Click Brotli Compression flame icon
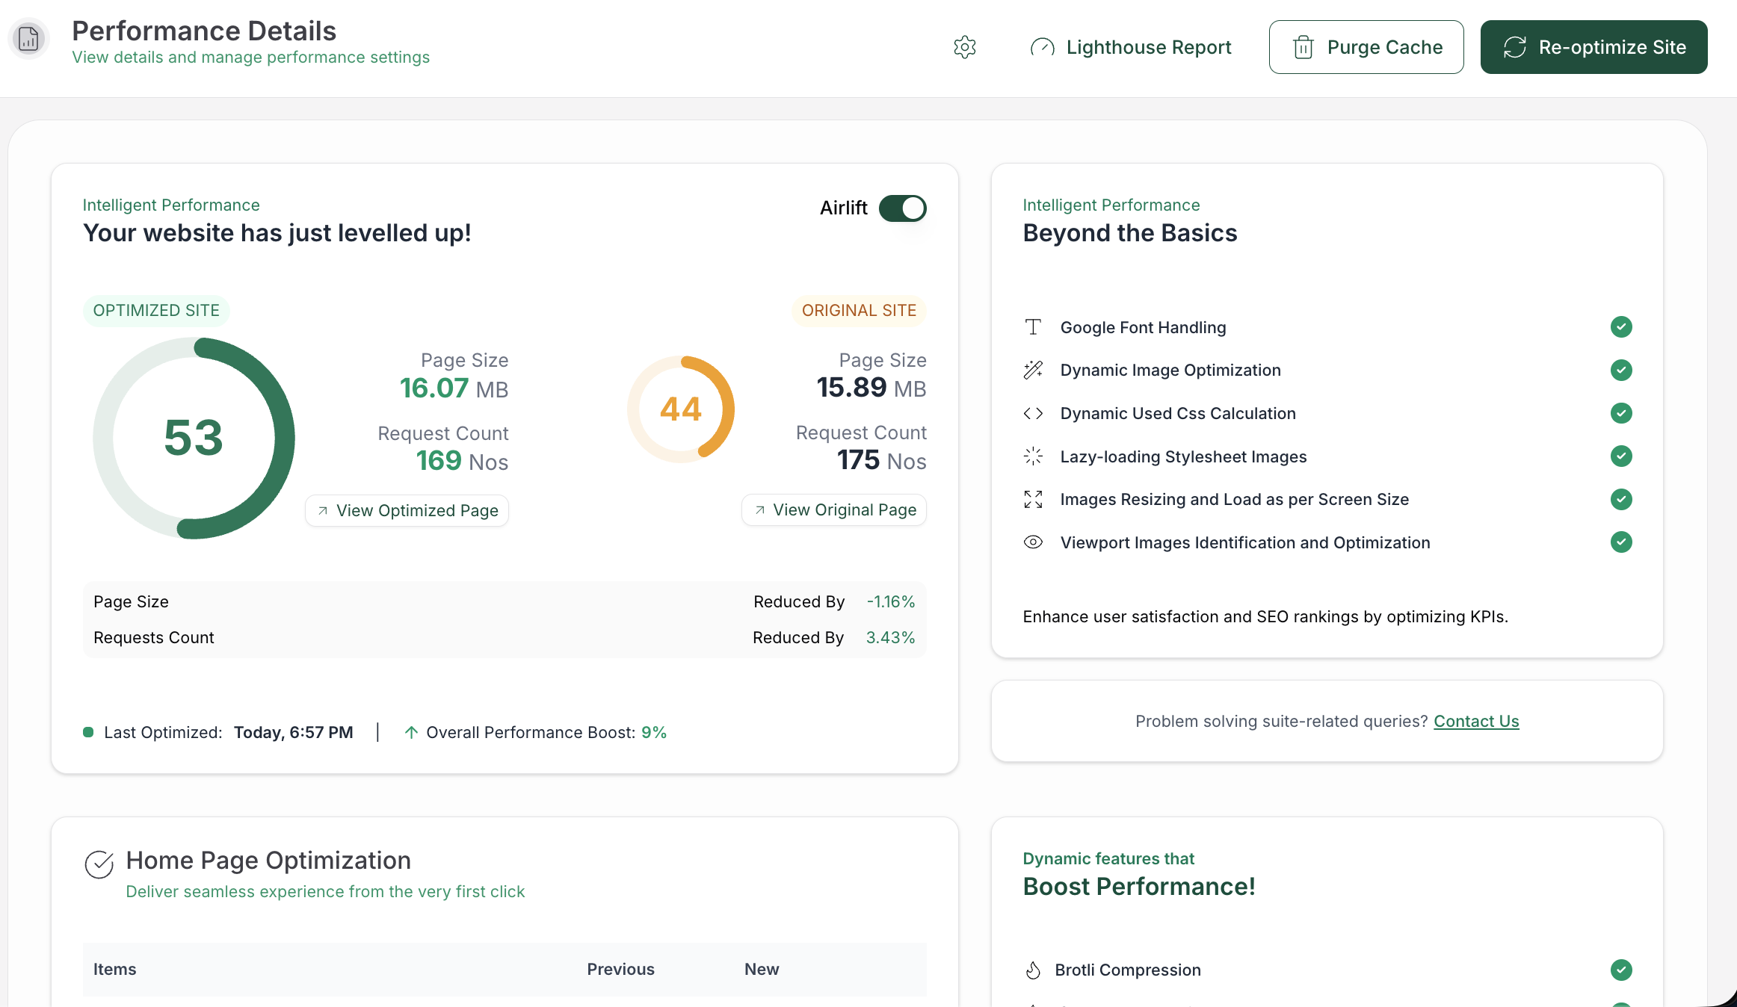The image size is (1737, 1007). click(1033, 970)
